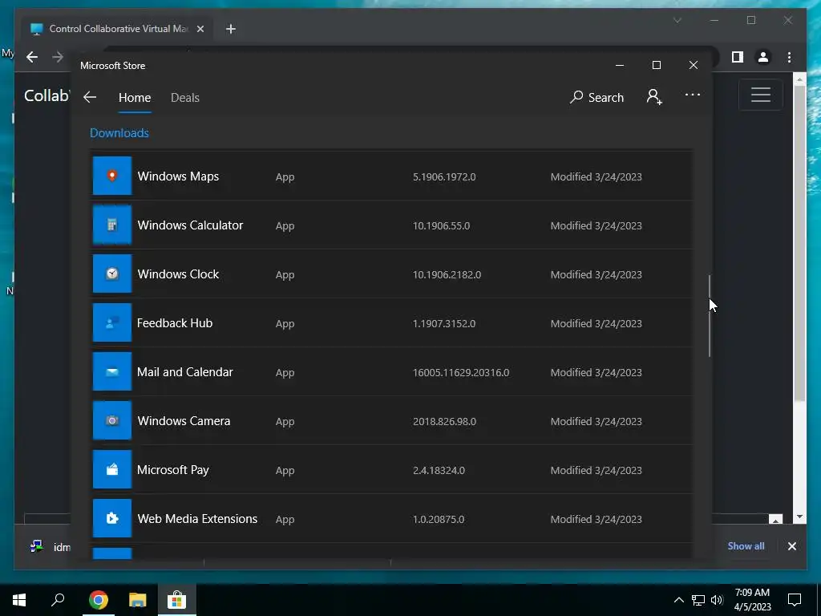
Task: Open the Store see more ellipsis menu
Action: tap(693, 95)
